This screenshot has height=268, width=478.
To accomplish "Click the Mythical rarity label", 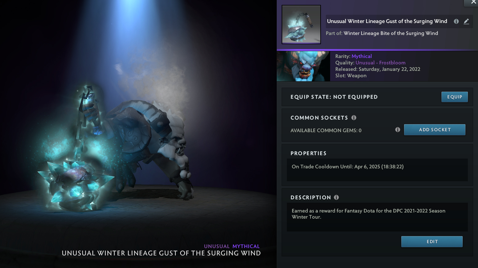I will pos(361,56).
